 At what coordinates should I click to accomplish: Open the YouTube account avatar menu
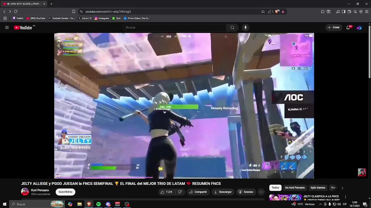[x=359, y=27]
